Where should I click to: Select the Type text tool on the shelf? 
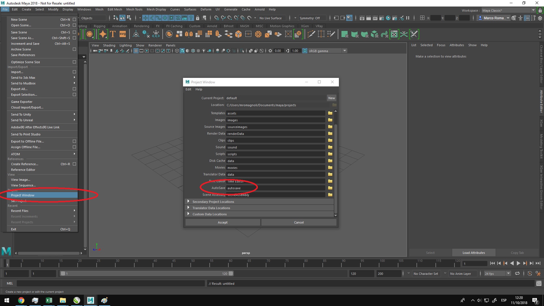[x=113, y=34]
